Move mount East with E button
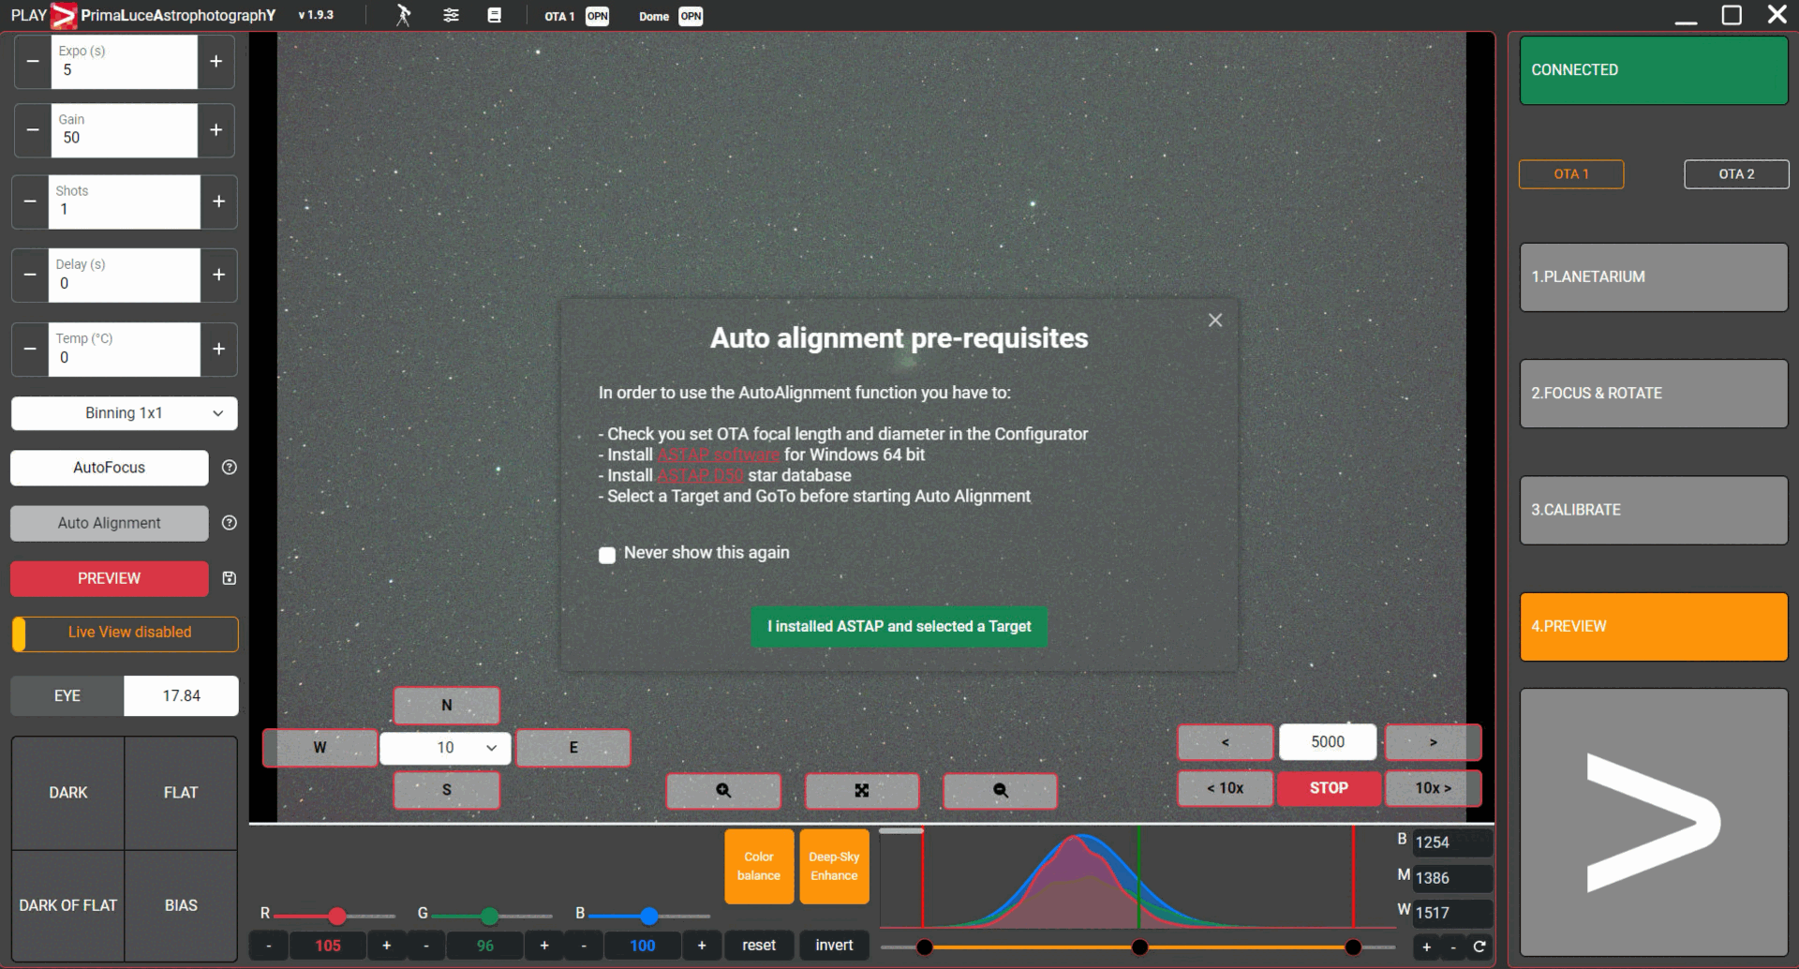The height and width of the screenshot is (969, 1799). [573, 748]
